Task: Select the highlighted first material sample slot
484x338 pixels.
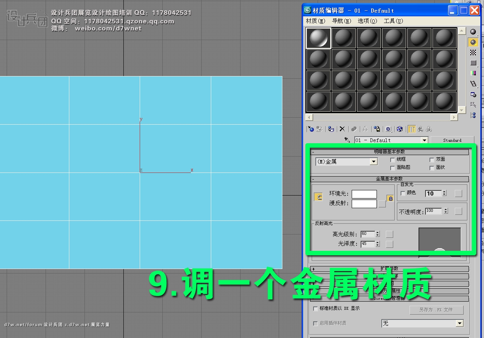Action: coord(319,38)
